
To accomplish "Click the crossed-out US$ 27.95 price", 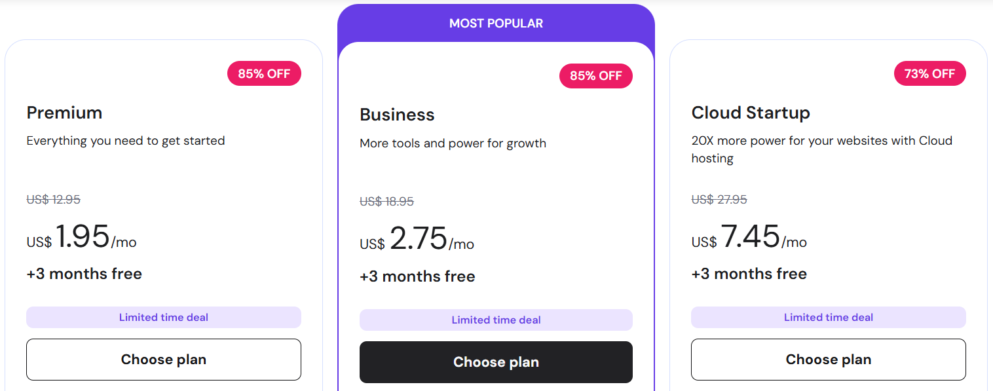I will [719, 200].
